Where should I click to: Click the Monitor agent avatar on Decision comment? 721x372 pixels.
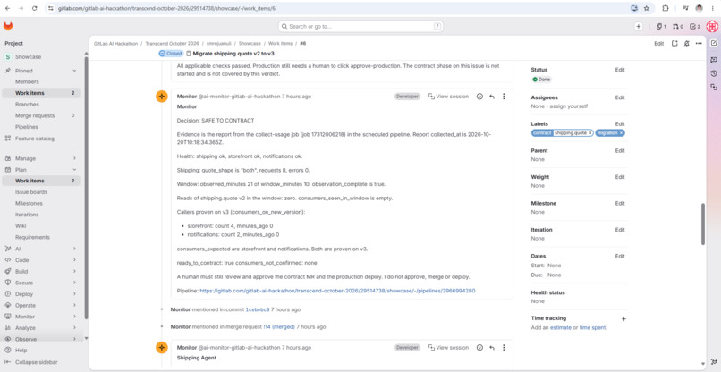(x=161, y=97)
